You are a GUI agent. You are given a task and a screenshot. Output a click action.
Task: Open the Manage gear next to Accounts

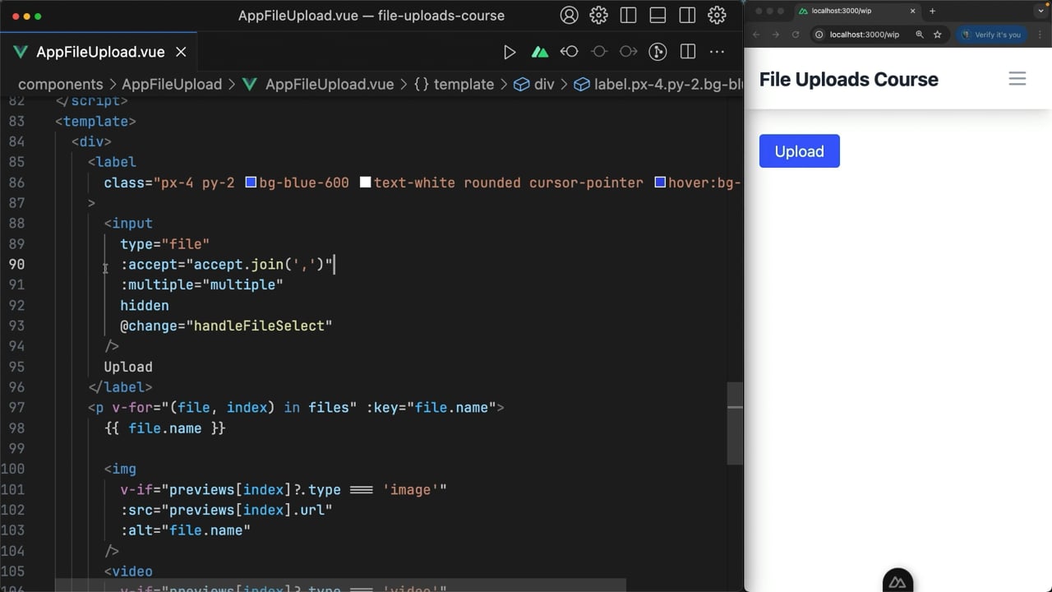coord(598,16)
